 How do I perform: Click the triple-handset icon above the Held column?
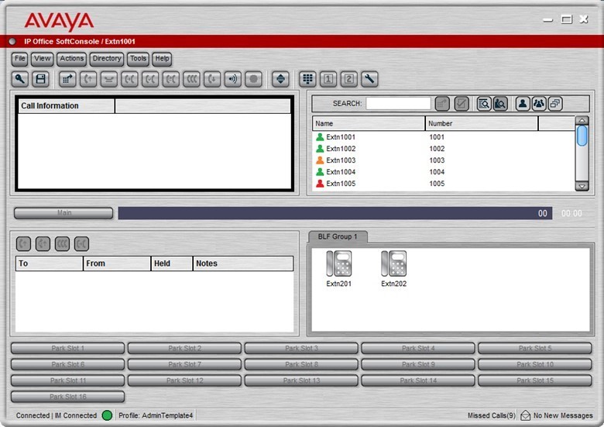pos(62,244)
